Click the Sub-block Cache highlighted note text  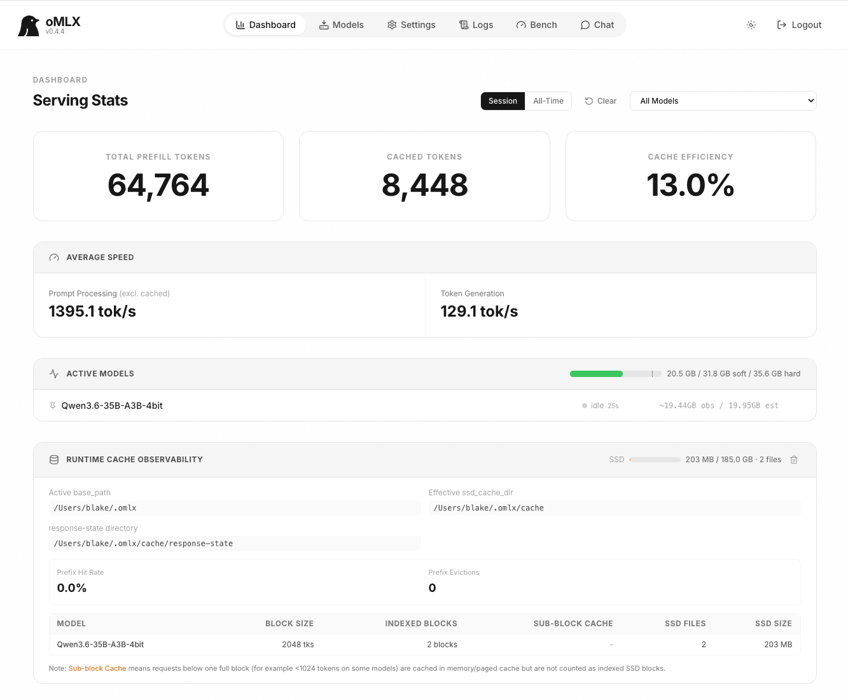(97, 668)
